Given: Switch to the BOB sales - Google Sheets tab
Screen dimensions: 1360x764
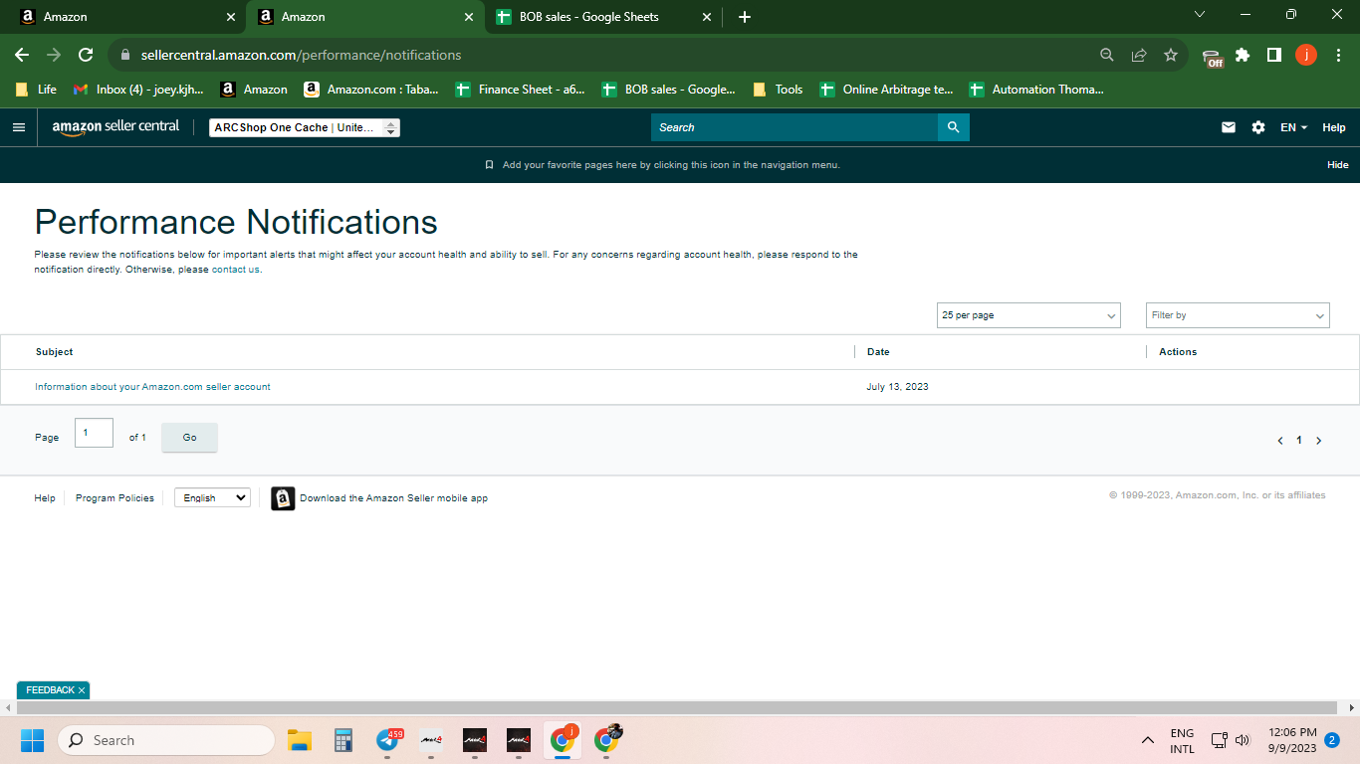Looking at the screenshot, I should coord(603,17).
